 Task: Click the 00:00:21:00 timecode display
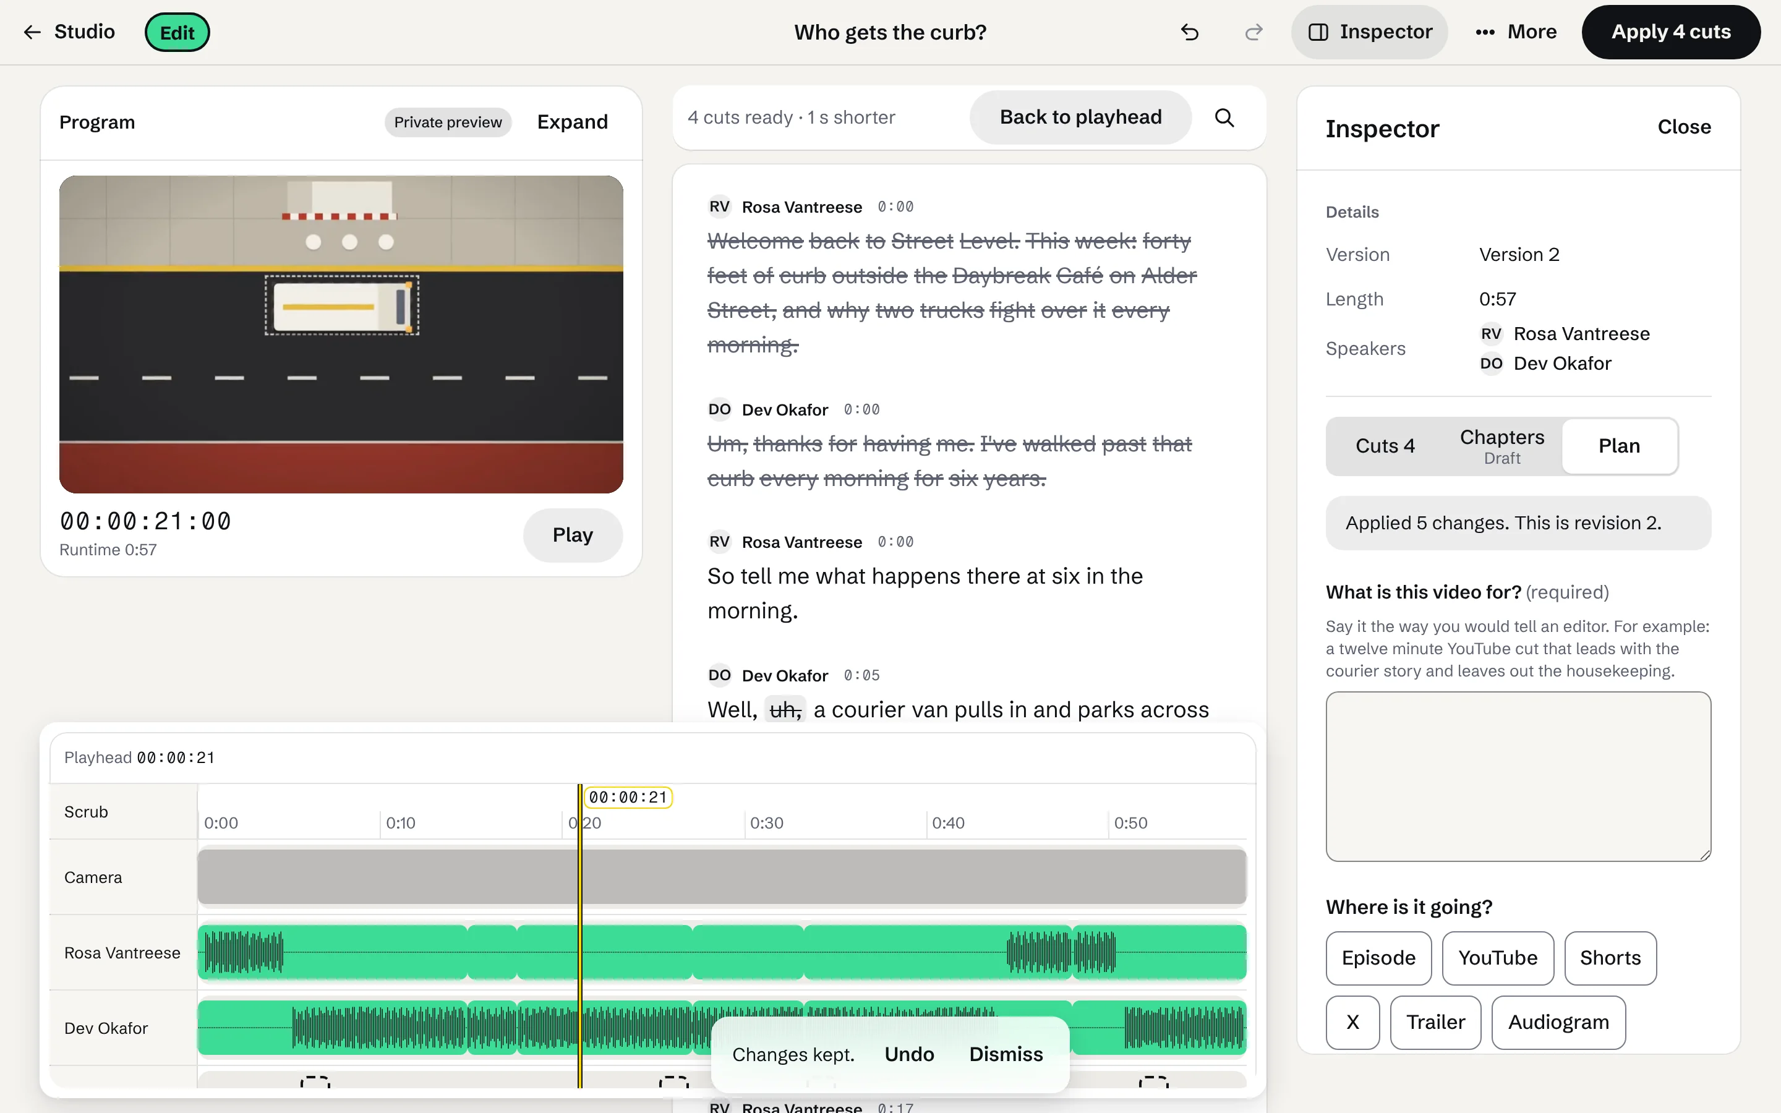145,521
